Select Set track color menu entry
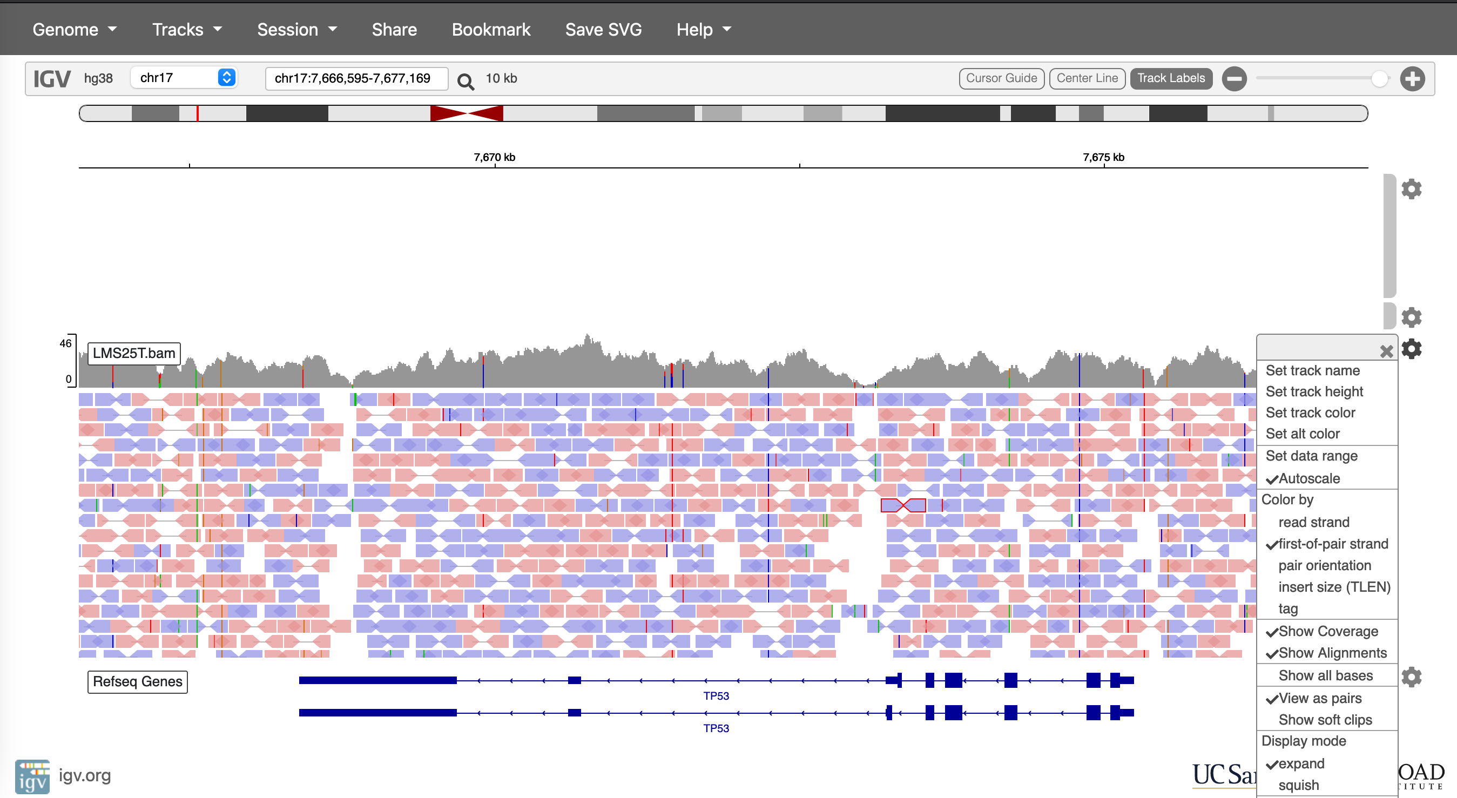The height and width of the screenshot is (798, 1457). click(x=1310, y=412)
